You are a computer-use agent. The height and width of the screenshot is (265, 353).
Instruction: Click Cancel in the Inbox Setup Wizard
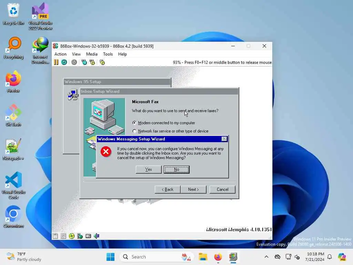222,189
